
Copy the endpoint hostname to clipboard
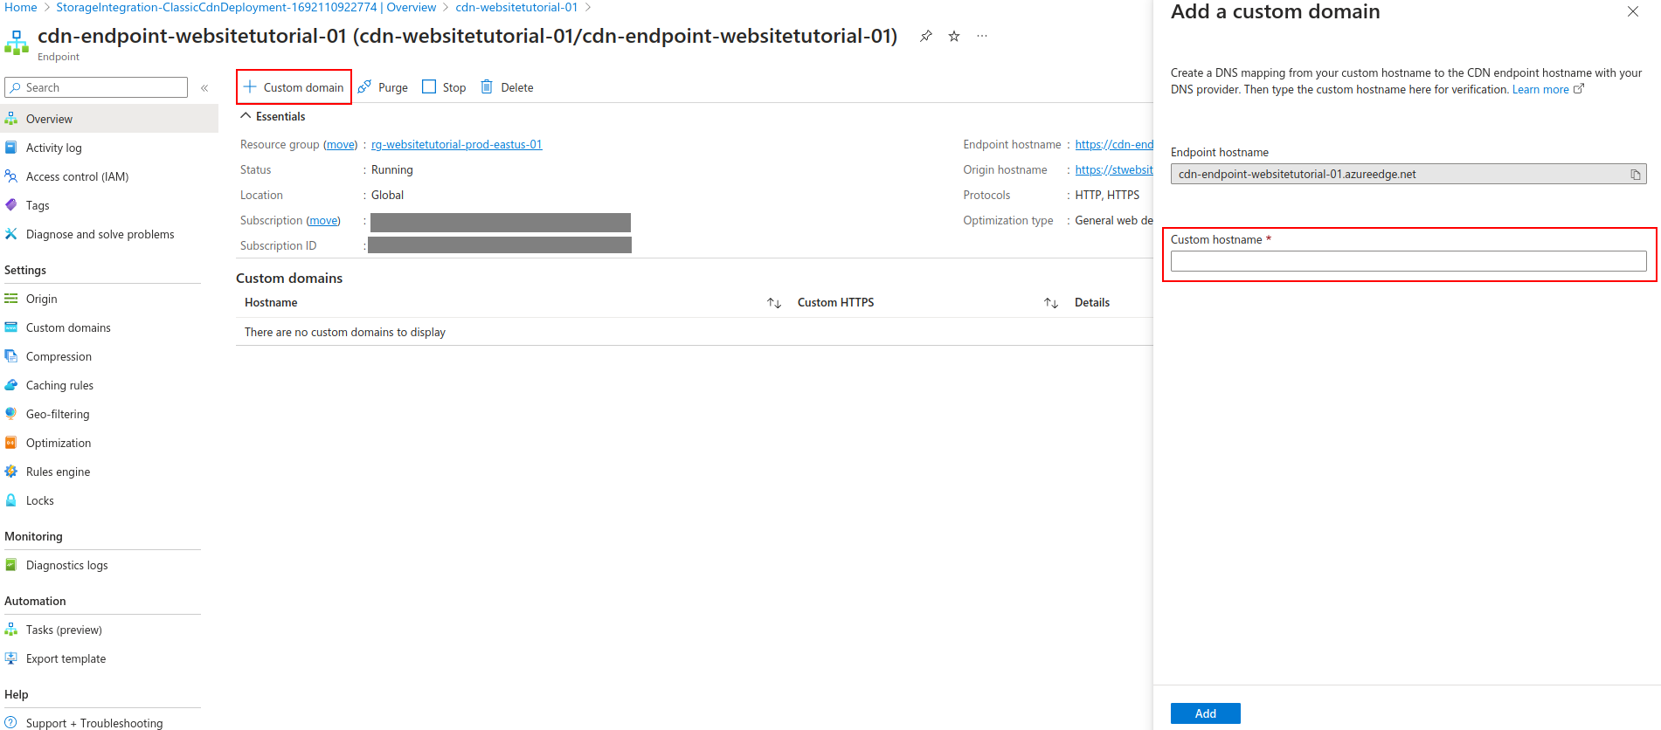point(1635,175)
